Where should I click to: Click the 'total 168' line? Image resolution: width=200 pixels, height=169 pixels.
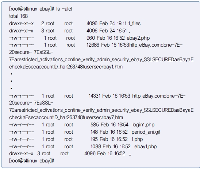pos(19,16)
